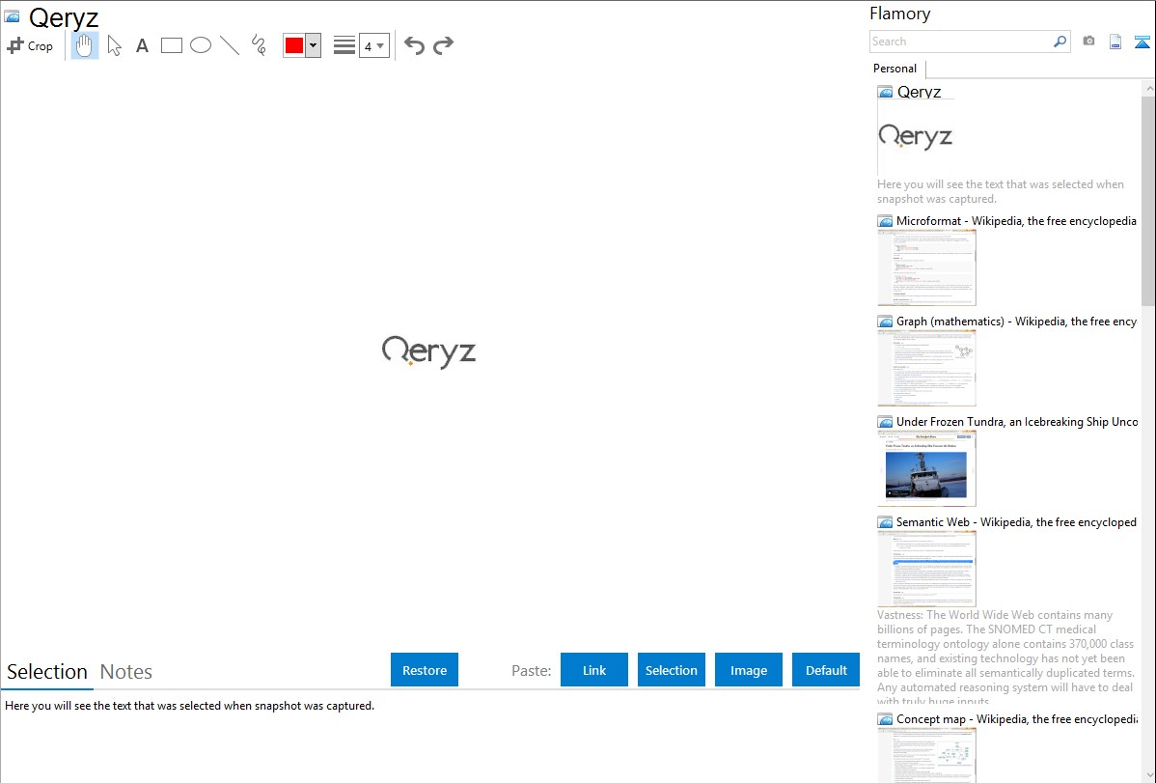
Task: Paste as Image
Action: 749,670
